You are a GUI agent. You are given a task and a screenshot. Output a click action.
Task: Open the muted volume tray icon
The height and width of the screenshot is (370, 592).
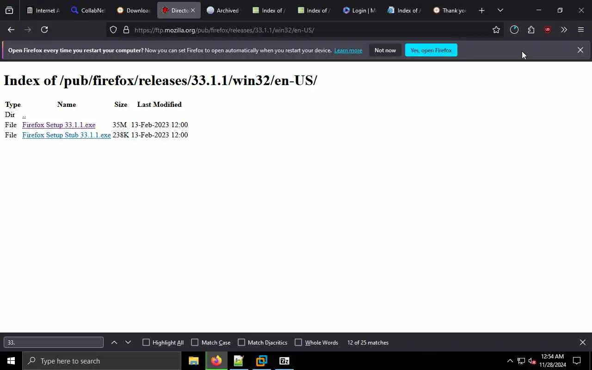pyautogui.click(x=532, y=361)
